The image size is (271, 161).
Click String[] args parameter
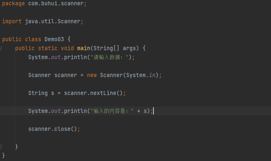116,49
